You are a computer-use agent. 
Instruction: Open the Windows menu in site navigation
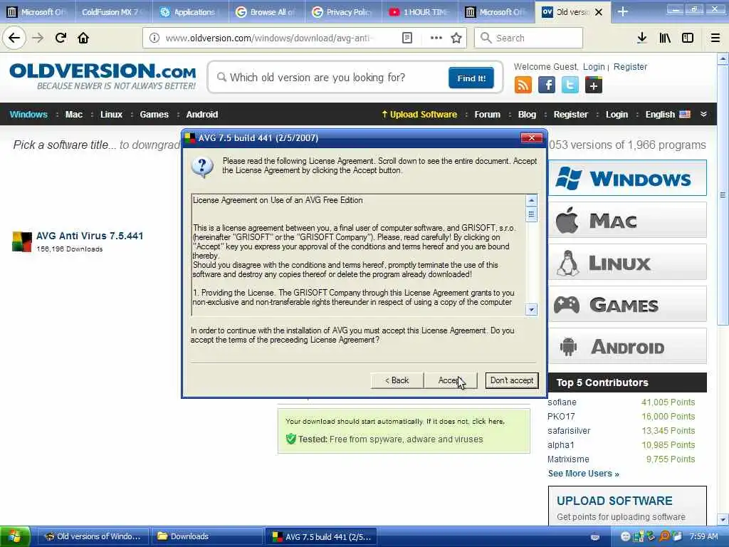[28, 115]
